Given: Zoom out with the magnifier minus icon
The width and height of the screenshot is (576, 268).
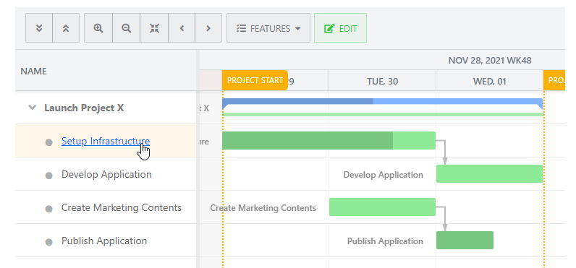Looking at the screenshot, I should point(127,28).
